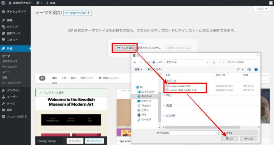Click Twenty Twenty theme thumbnail
Viewport: 274px width, 145px height.
pos(71,116)
